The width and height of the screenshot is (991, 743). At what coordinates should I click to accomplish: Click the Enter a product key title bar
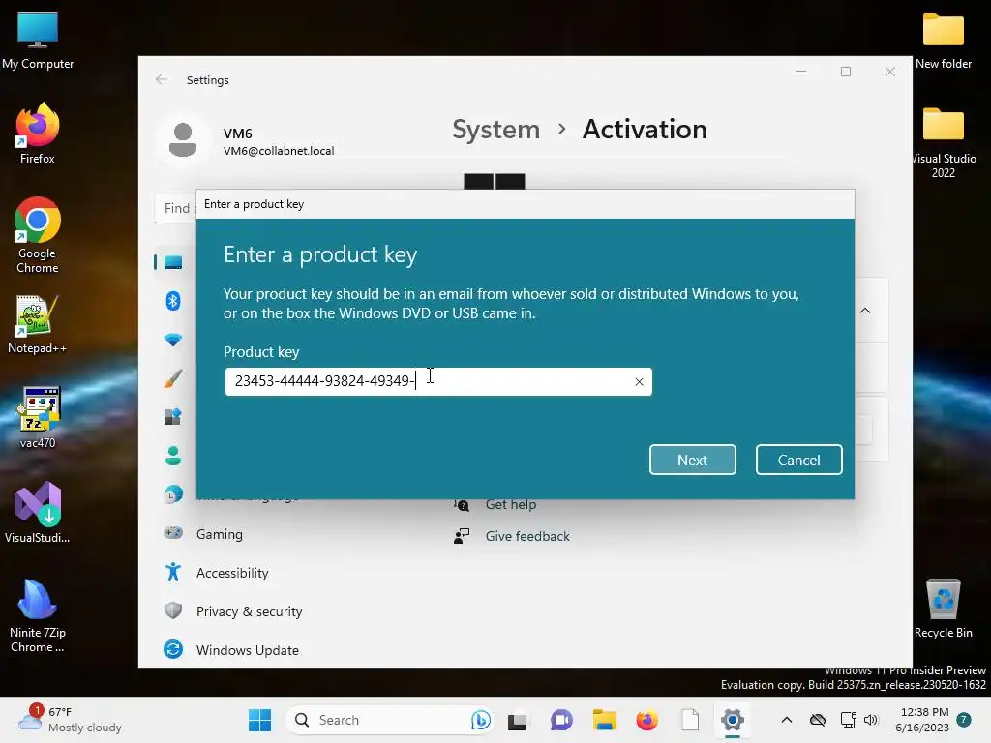pos(526,204)
